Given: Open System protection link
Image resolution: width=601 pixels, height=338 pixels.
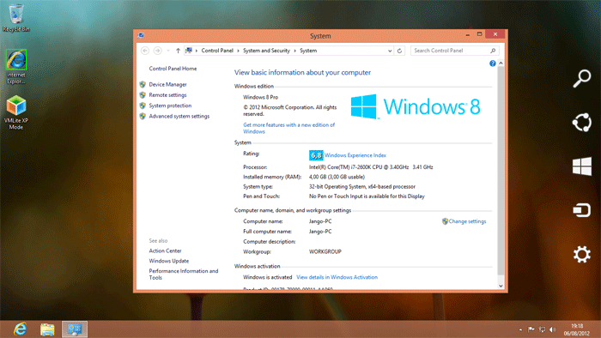Looking at the screenshot, I should pos(170,106).
